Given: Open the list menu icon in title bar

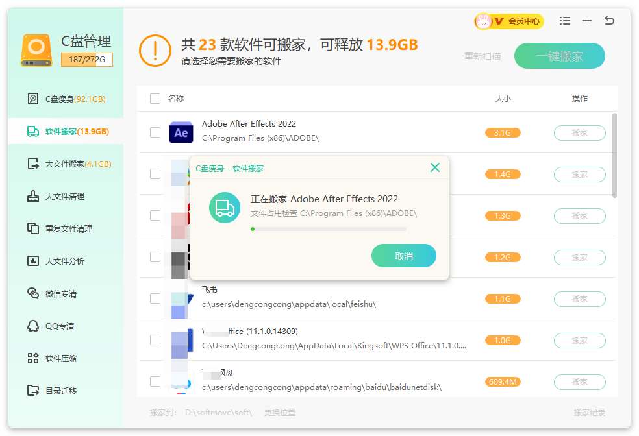Looking at the screenshot, I should pos(565,21).
